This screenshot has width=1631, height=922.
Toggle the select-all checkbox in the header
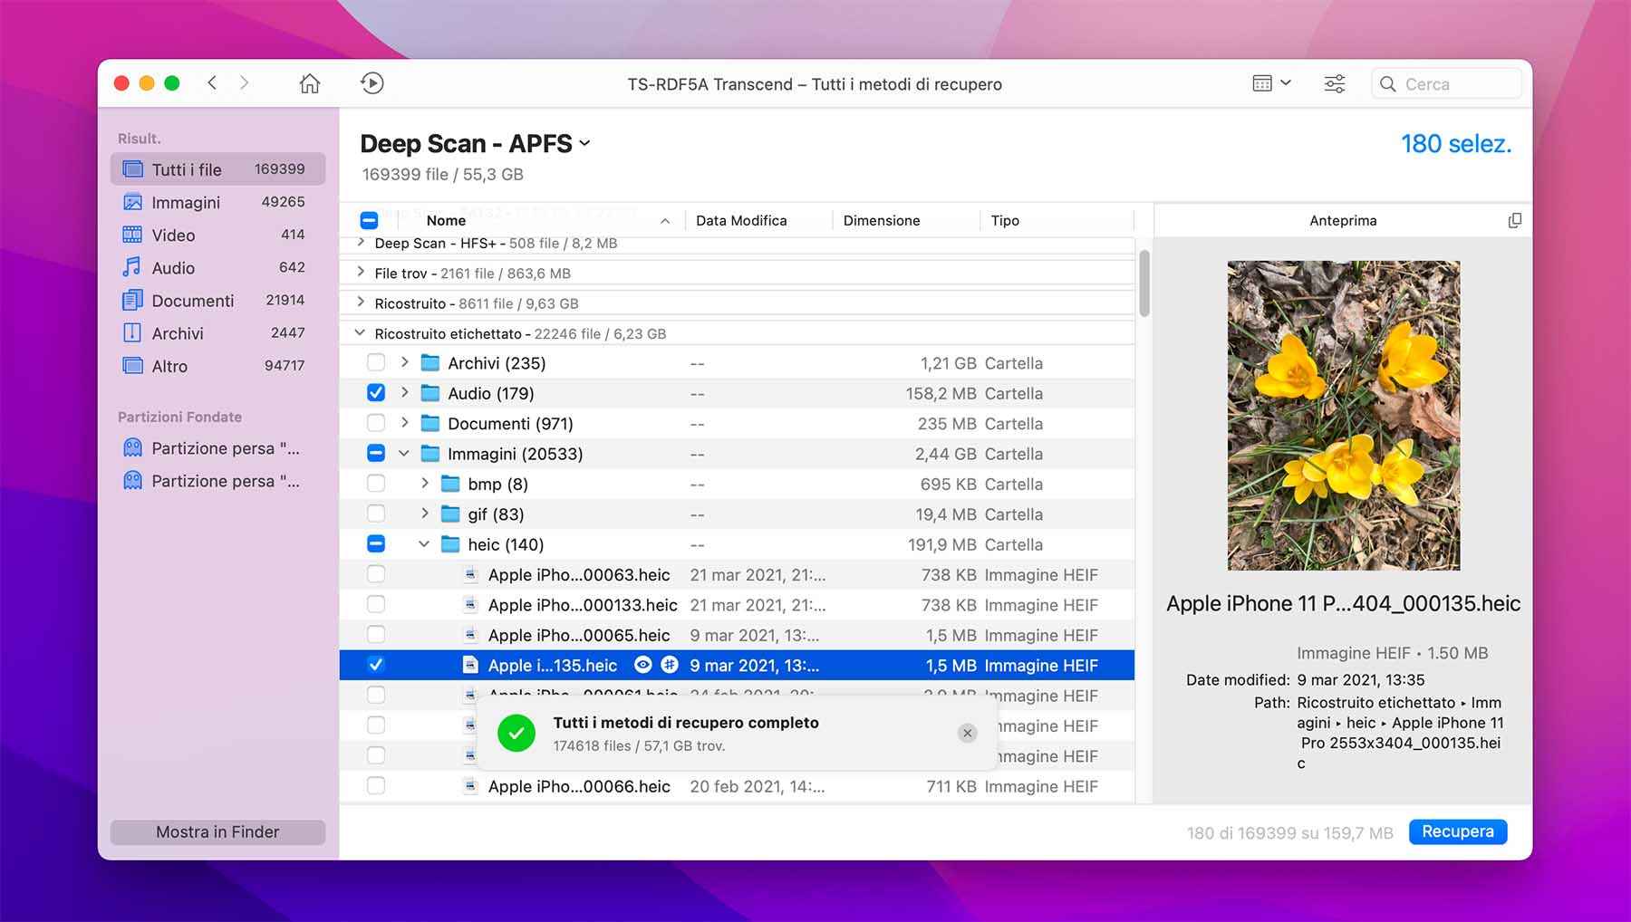click(369, 220)
